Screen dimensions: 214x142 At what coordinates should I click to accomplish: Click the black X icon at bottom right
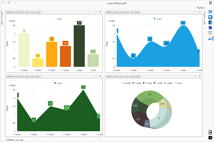(x=210, y=137)
